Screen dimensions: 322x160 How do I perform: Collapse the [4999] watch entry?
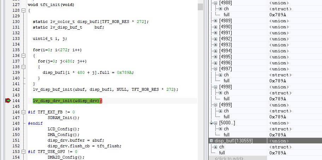point(215,105)
